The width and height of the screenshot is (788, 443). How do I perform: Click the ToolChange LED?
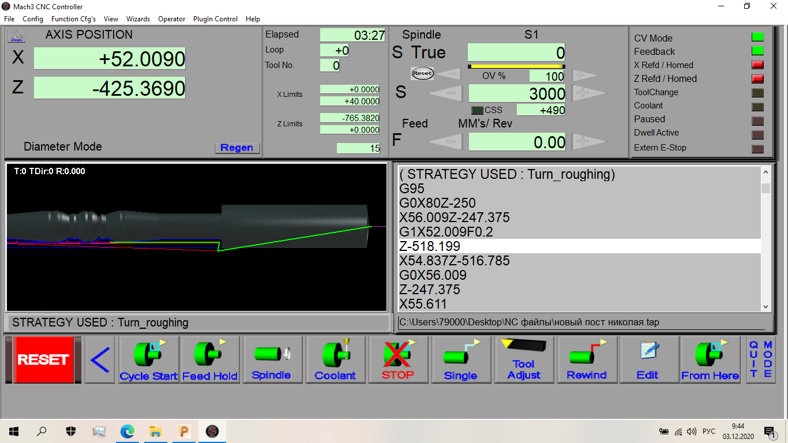pyautogui.click(x=757, y=93)
